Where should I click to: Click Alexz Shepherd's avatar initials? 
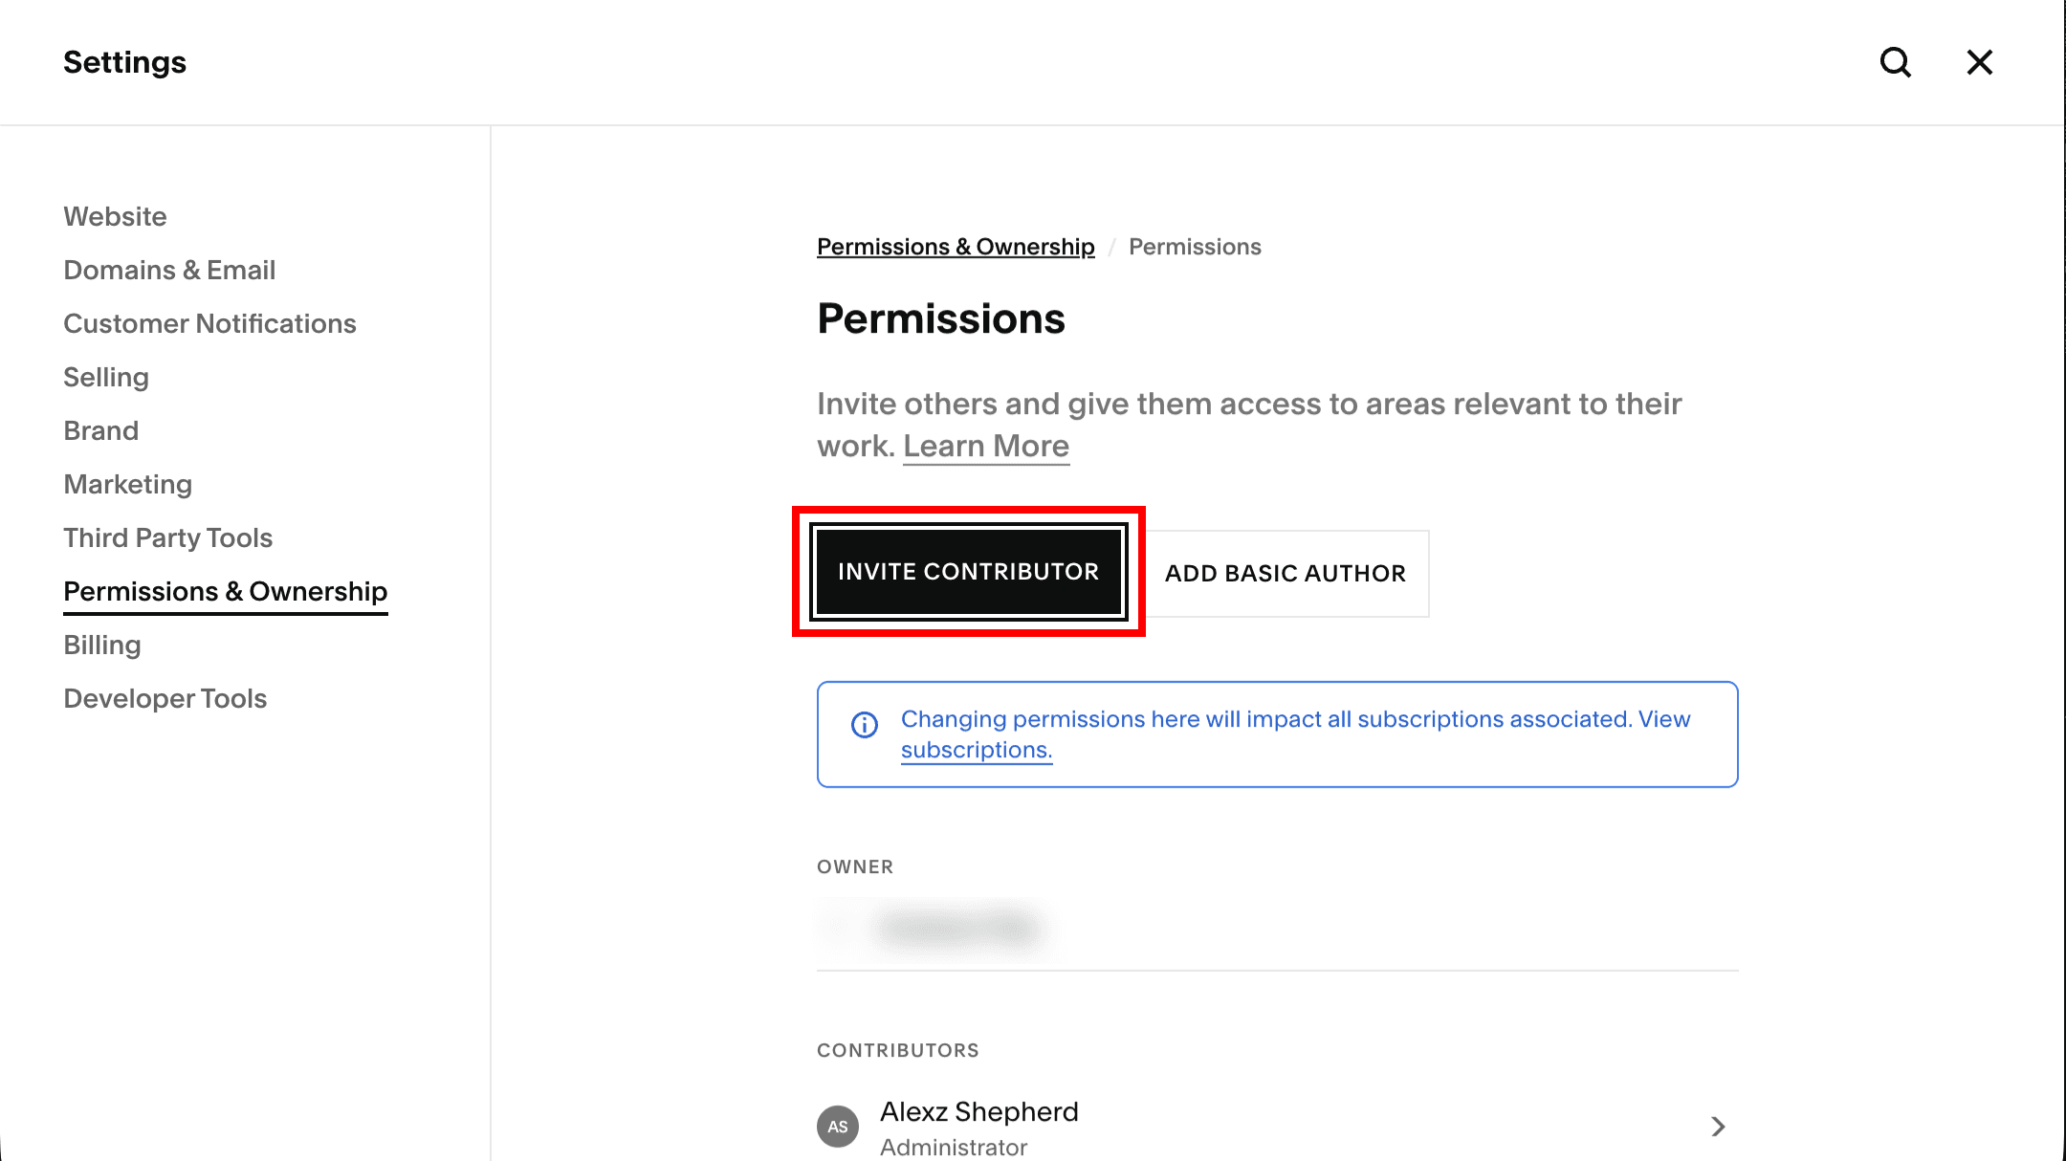point(838,1127)
